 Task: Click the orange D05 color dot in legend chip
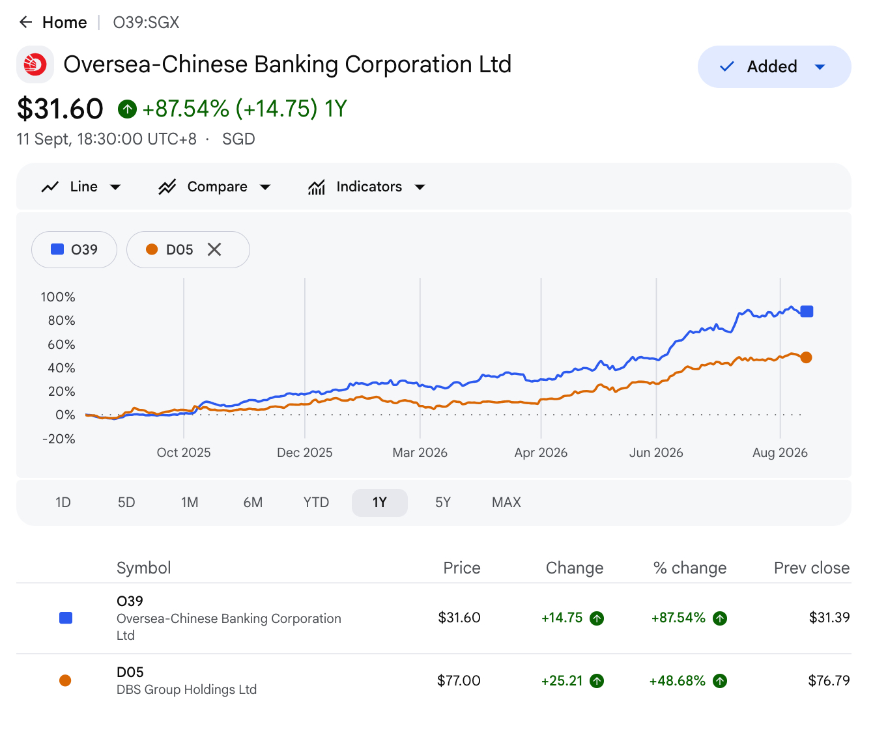152,249
